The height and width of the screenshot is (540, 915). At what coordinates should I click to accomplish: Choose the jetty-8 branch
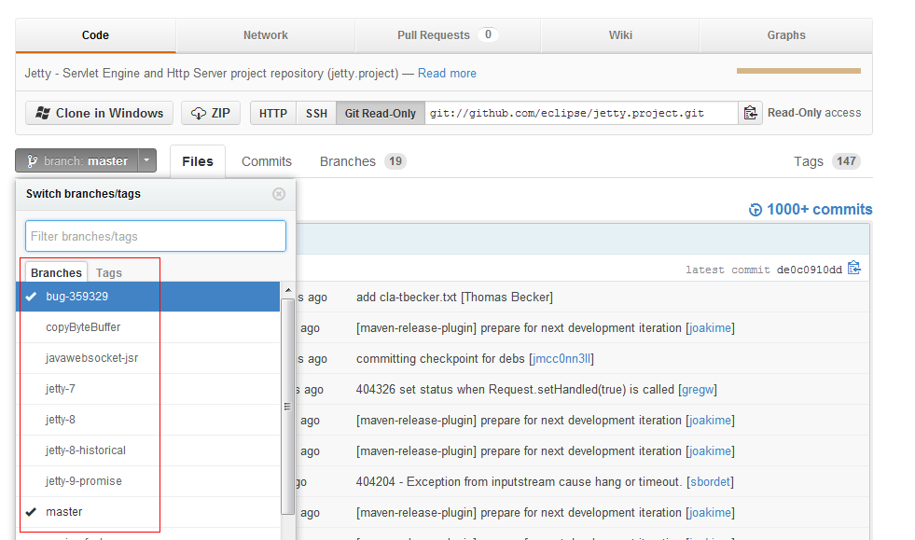[x=147, y=420]
